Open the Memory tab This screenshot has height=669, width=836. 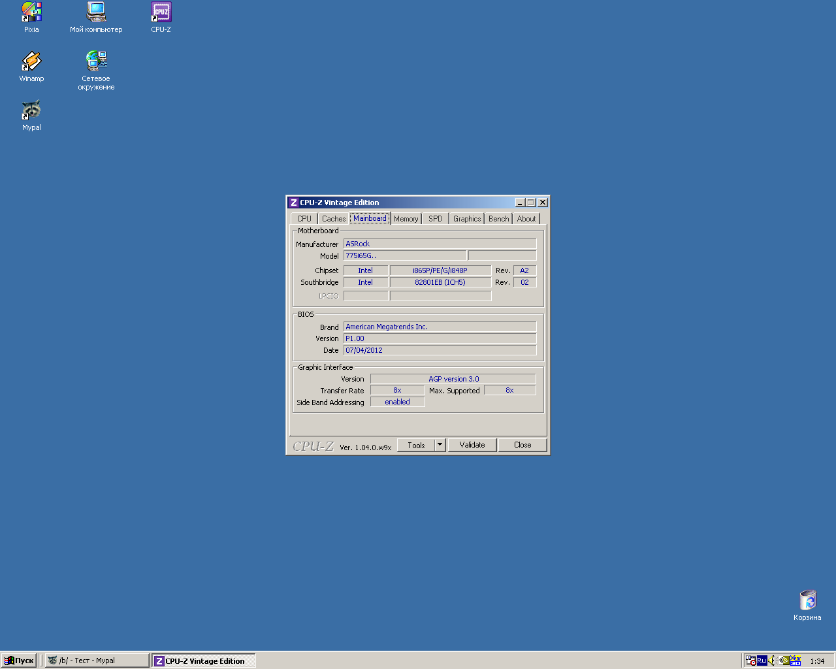[x=406, y=219]
